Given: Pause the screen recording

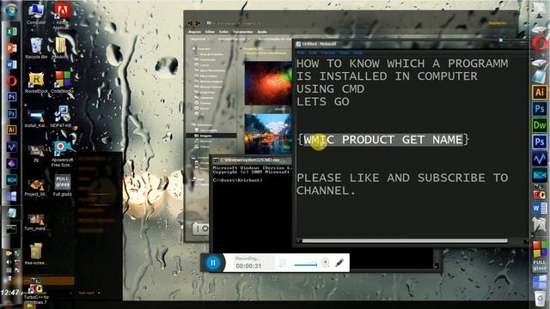Looking at the screenshot, I should coord(213,263).
